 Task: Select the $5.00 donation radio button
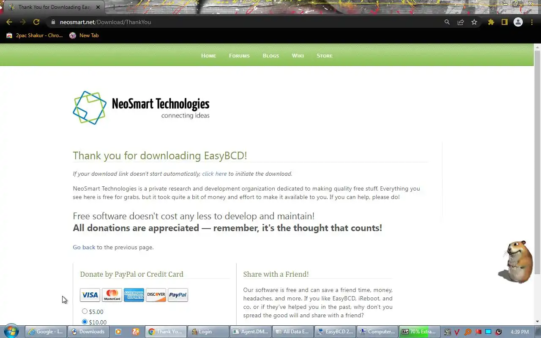[85, 311]
